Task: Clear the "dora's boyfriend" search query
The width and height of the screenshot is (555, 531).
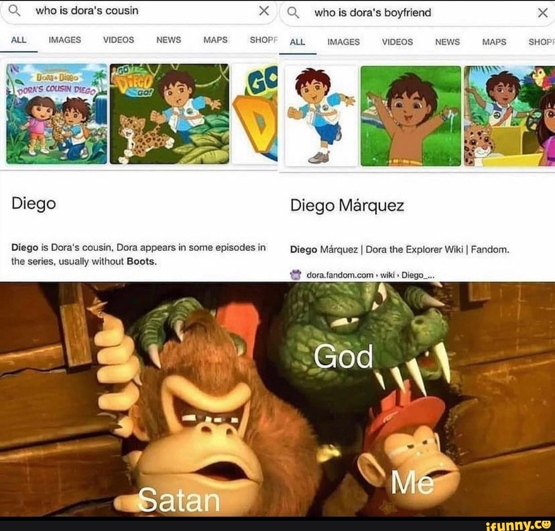Action: tap(543, 13)
